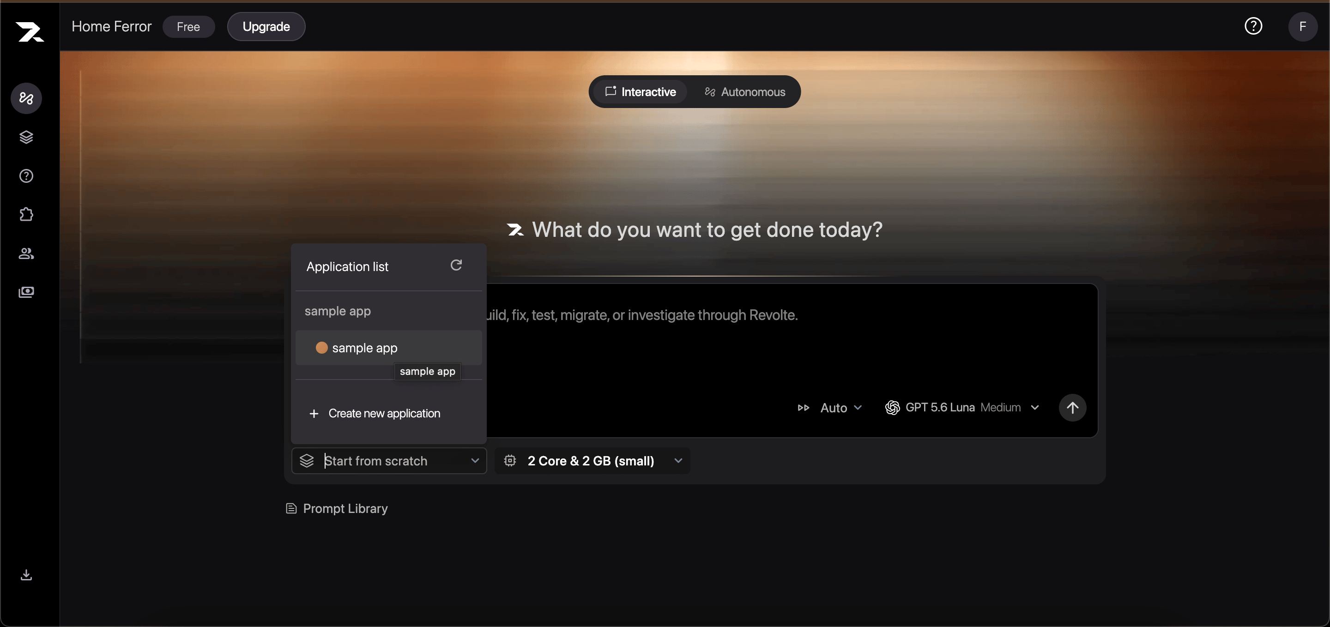Click the fast-forward Auto mode icon
Viewport: 1330px width, 627px height.
point(804,408)
